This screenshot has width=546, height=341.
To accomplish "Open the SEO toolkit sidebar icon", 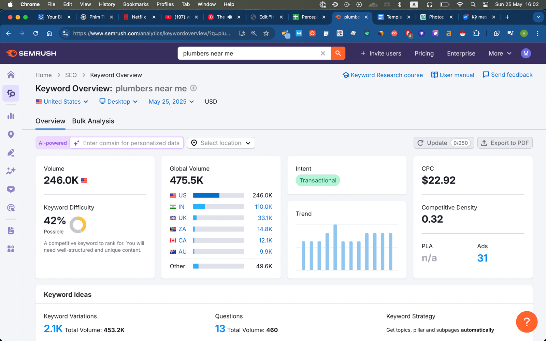I will [x=11, y=93].
